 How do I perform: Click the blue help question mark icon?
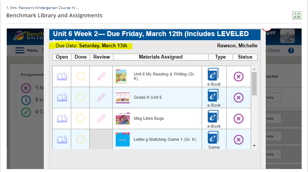pos(291,50)
